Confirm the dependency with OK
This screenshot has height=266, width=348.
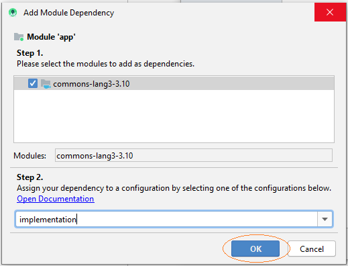(255, 249)
